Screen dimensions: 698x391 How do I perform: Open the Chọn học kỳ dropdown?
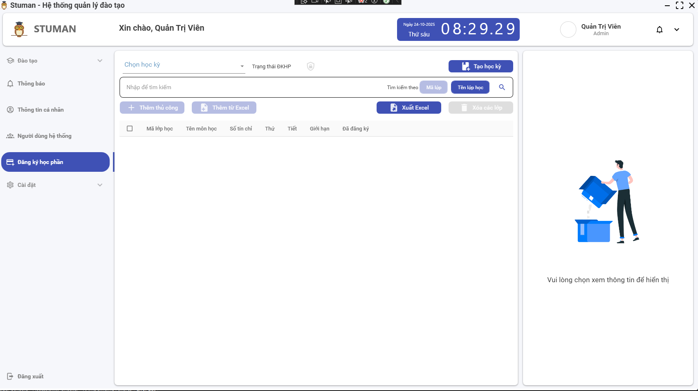pos(184,65)
